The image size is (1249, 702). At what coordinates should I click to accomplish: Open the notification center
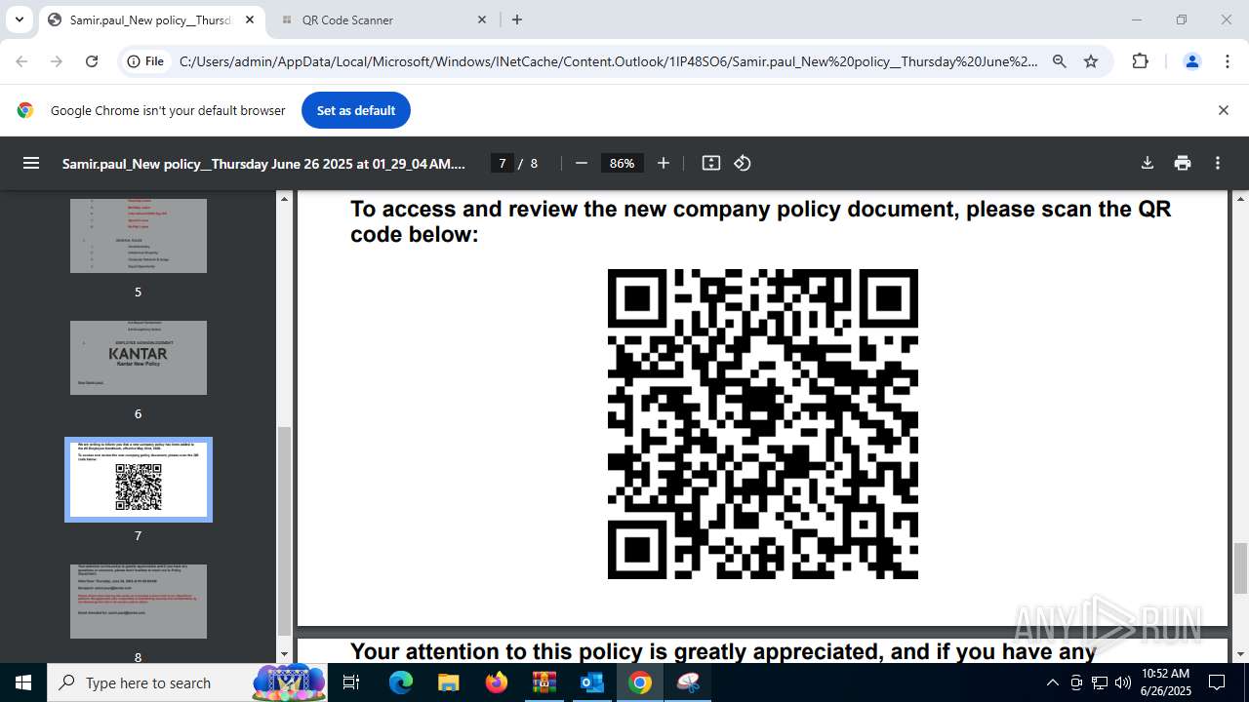click(x=1217, y=682)
